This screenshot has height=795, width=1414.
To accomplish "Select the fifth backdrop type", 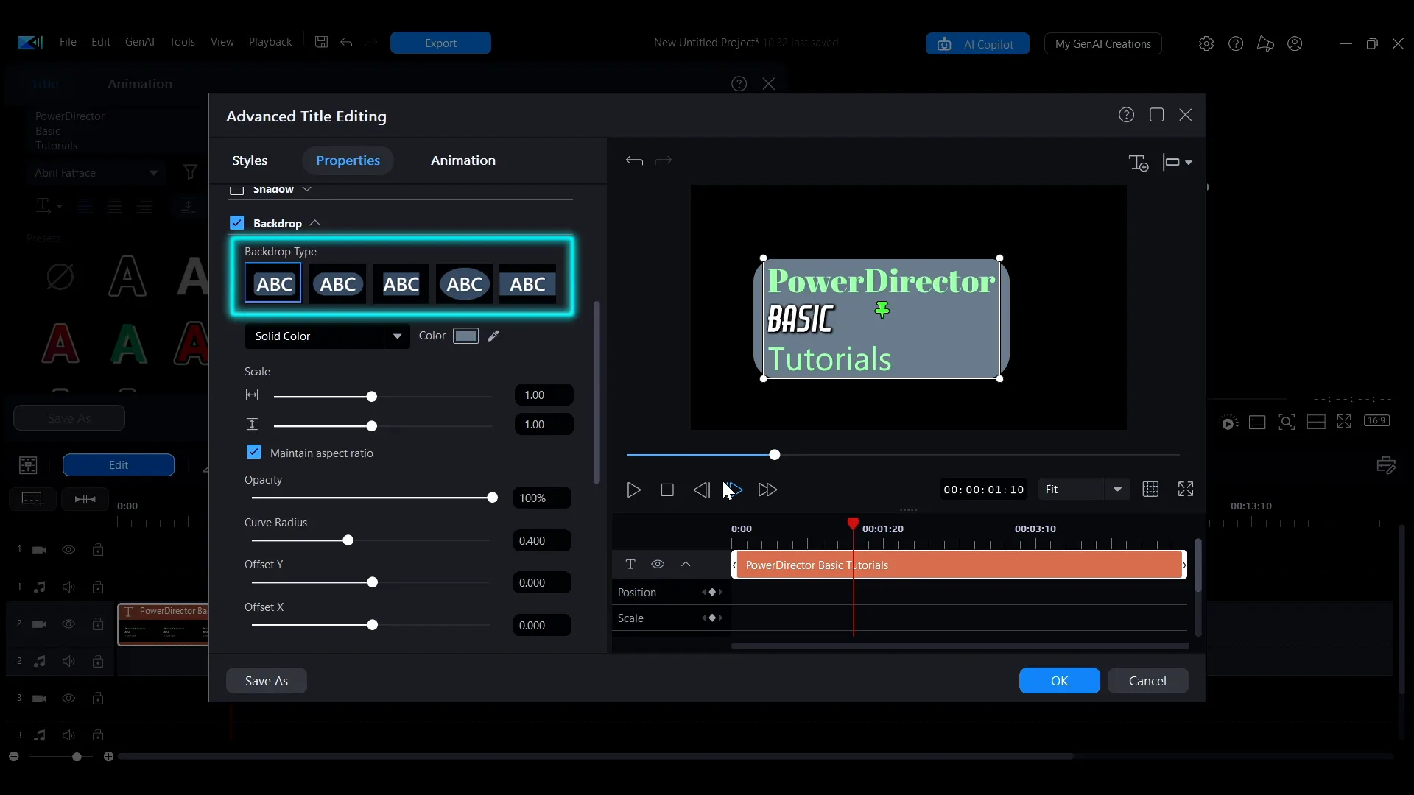I will click(528, 283).
